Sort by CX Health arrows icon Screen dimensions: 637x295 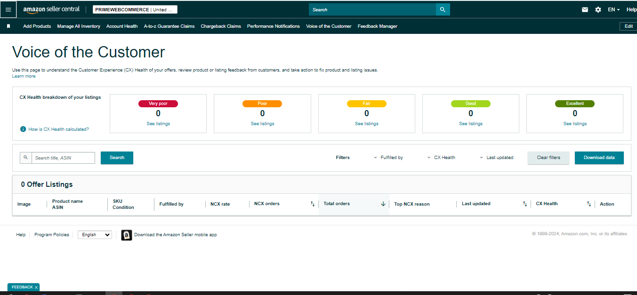coord(589,204)
